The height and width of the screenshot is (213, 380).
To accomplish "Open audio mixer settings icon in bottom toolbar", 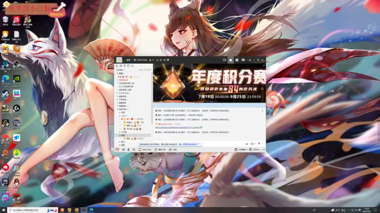I will (133, 150).
